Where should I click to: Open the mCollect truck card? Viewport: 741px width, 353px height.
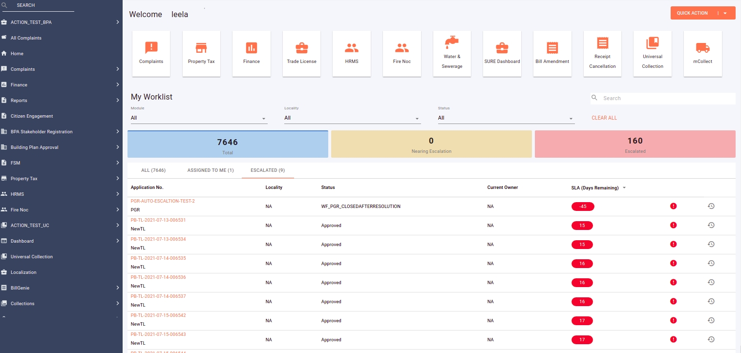click(702, 53)
